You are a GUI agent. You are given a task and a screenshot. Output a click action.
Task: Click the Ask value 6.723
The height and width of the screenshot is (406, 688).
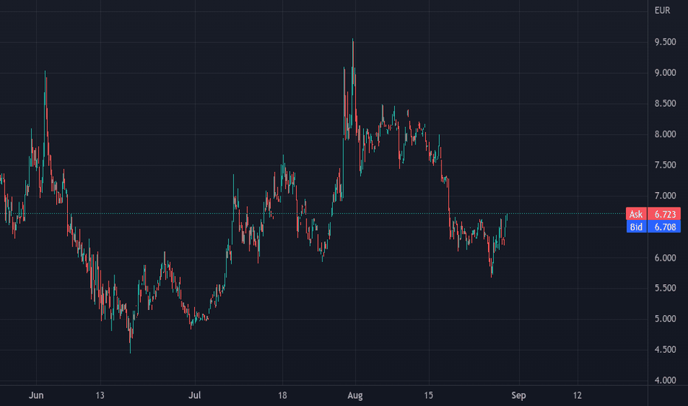[664, 214]
